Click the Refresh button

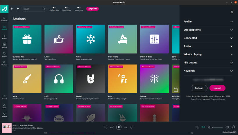point(199,88)
